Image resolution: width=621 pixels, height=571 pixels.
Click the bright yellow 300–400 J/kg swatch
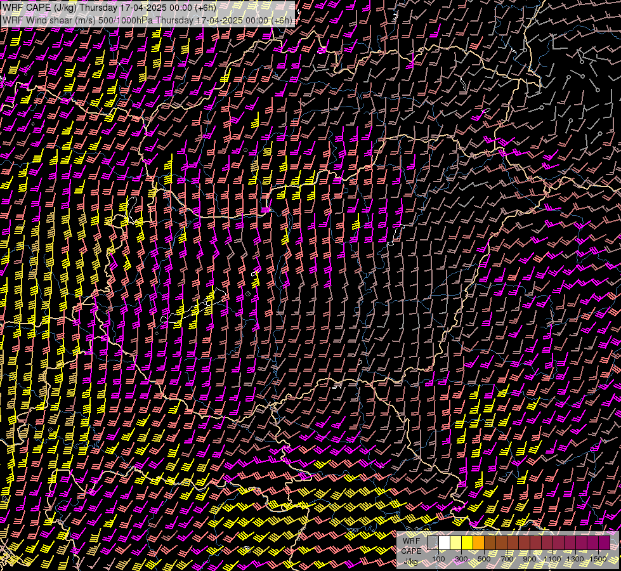click(467, 542)
